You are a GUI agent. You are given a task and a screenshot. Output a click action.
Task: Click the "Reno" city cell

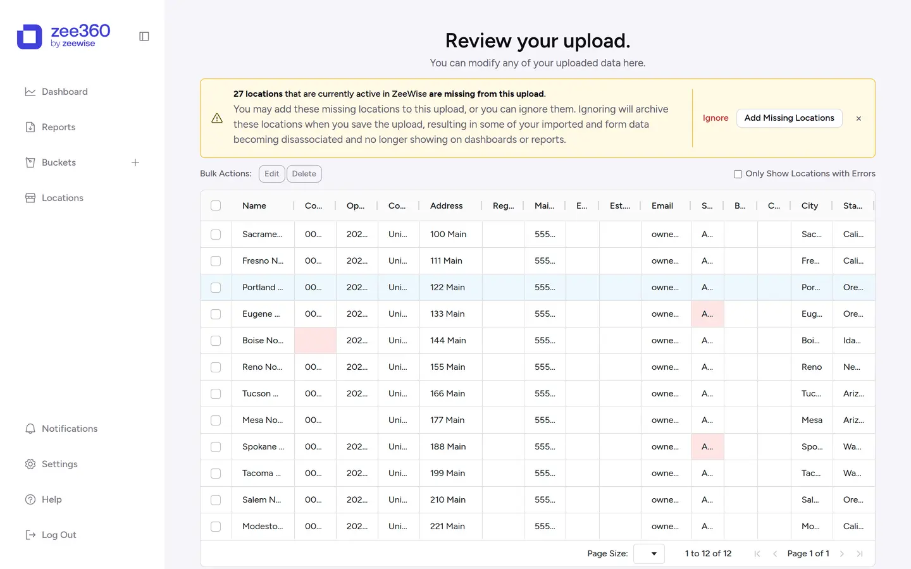812,367
